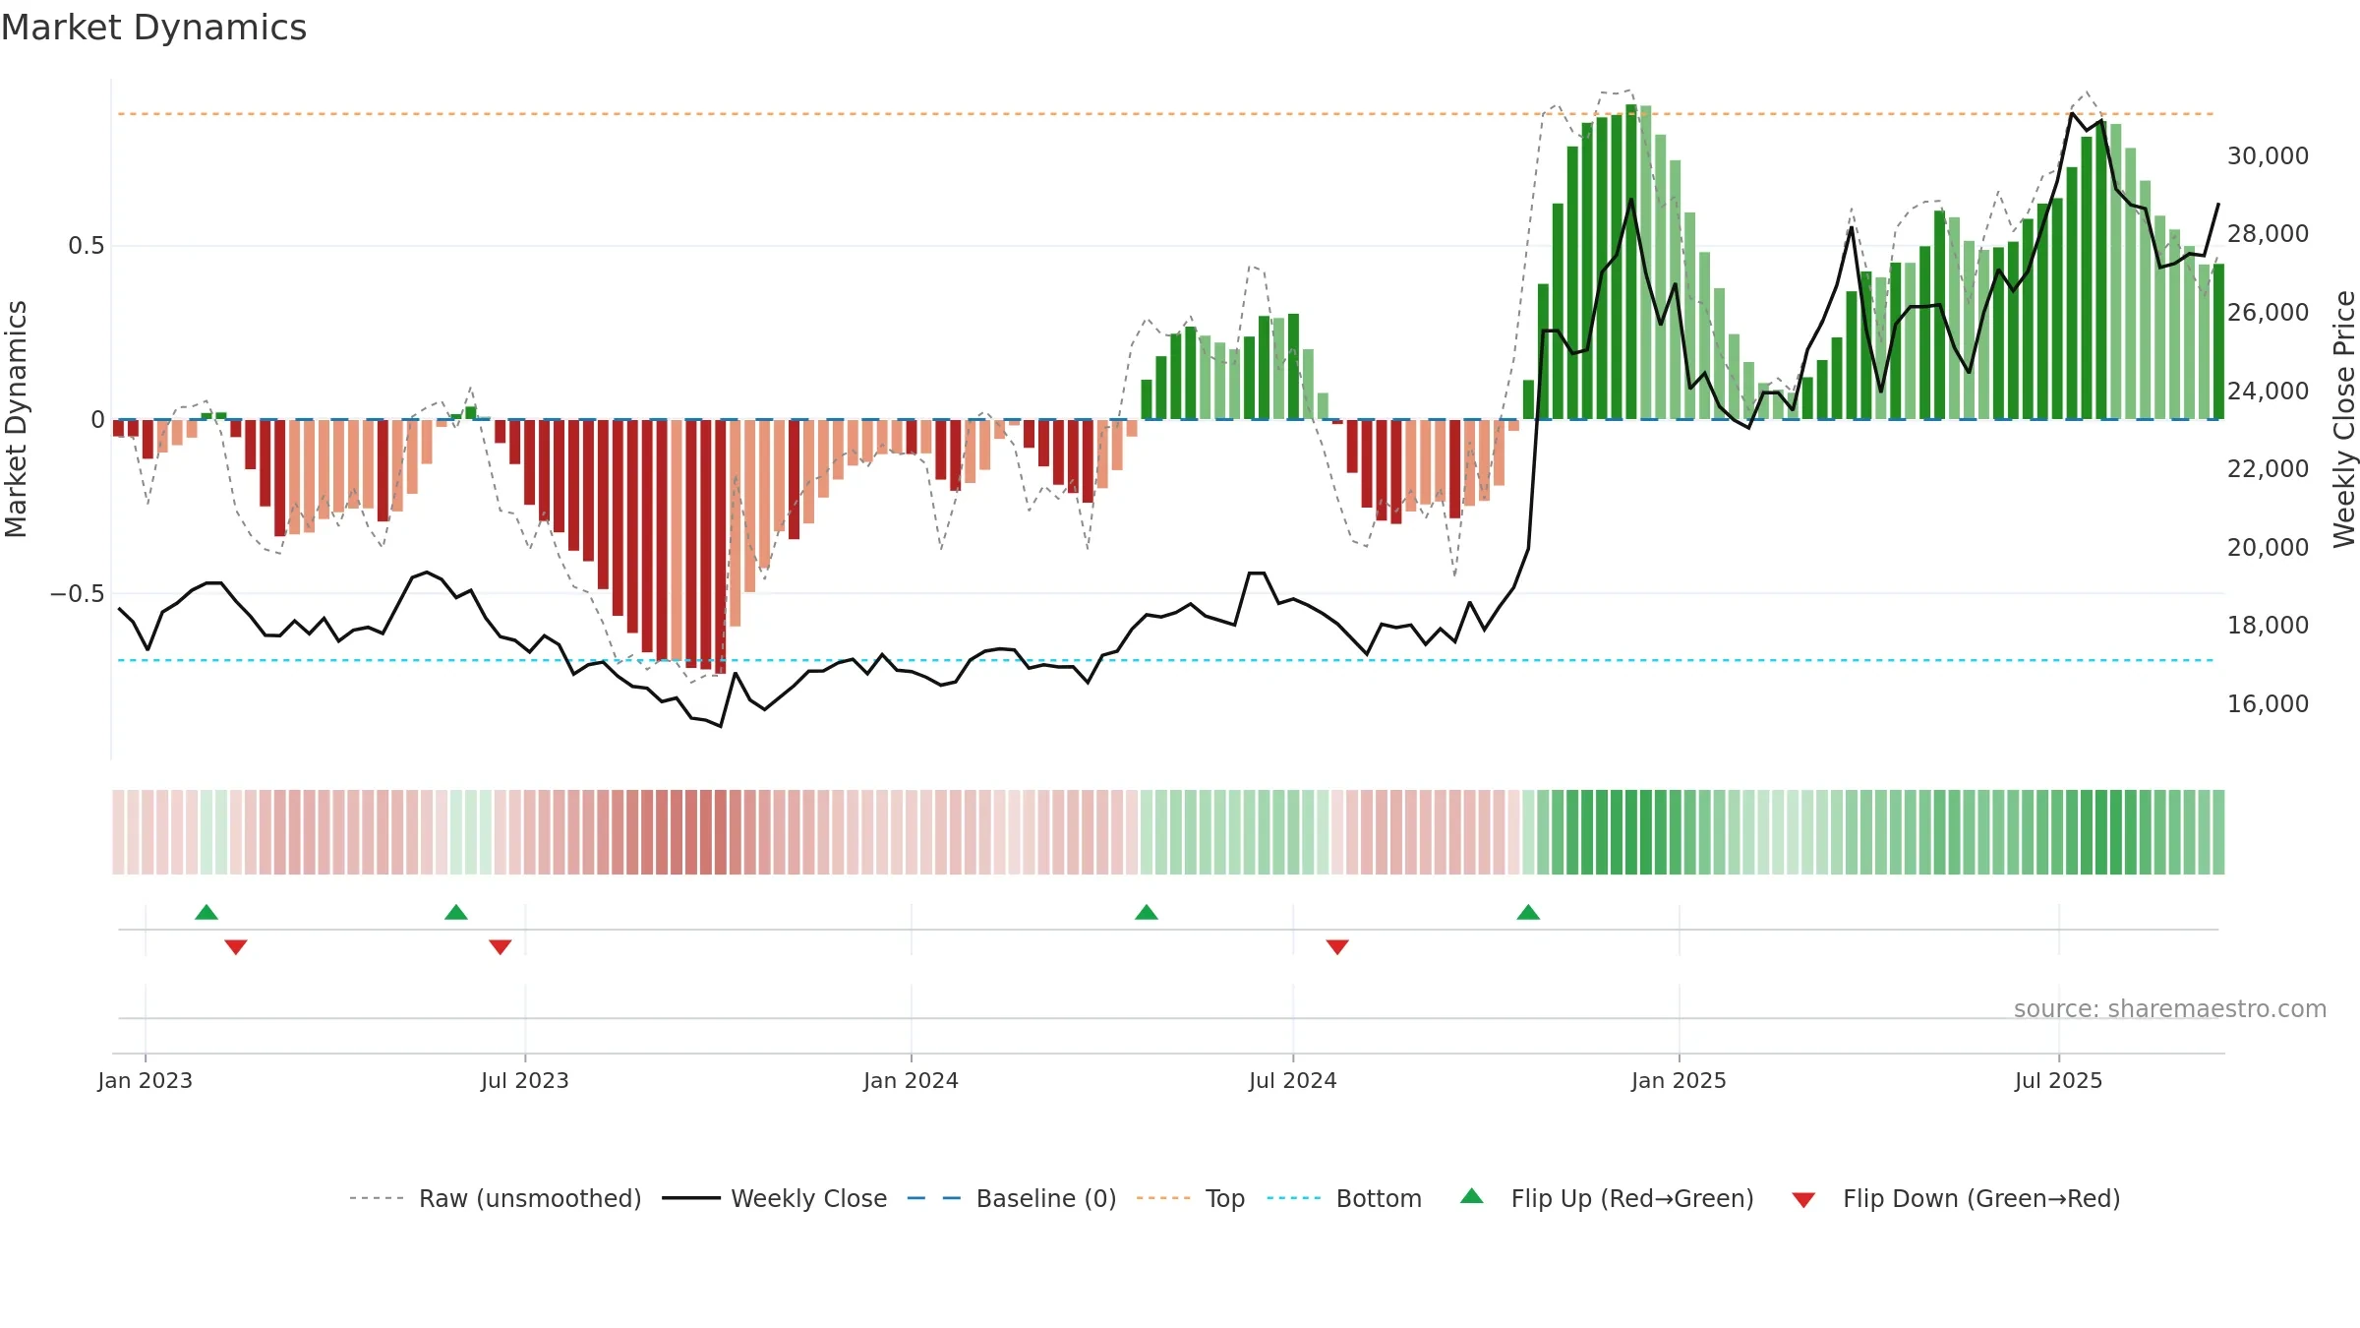Click the Weekly Close Price axis title

click(2344, 419)
